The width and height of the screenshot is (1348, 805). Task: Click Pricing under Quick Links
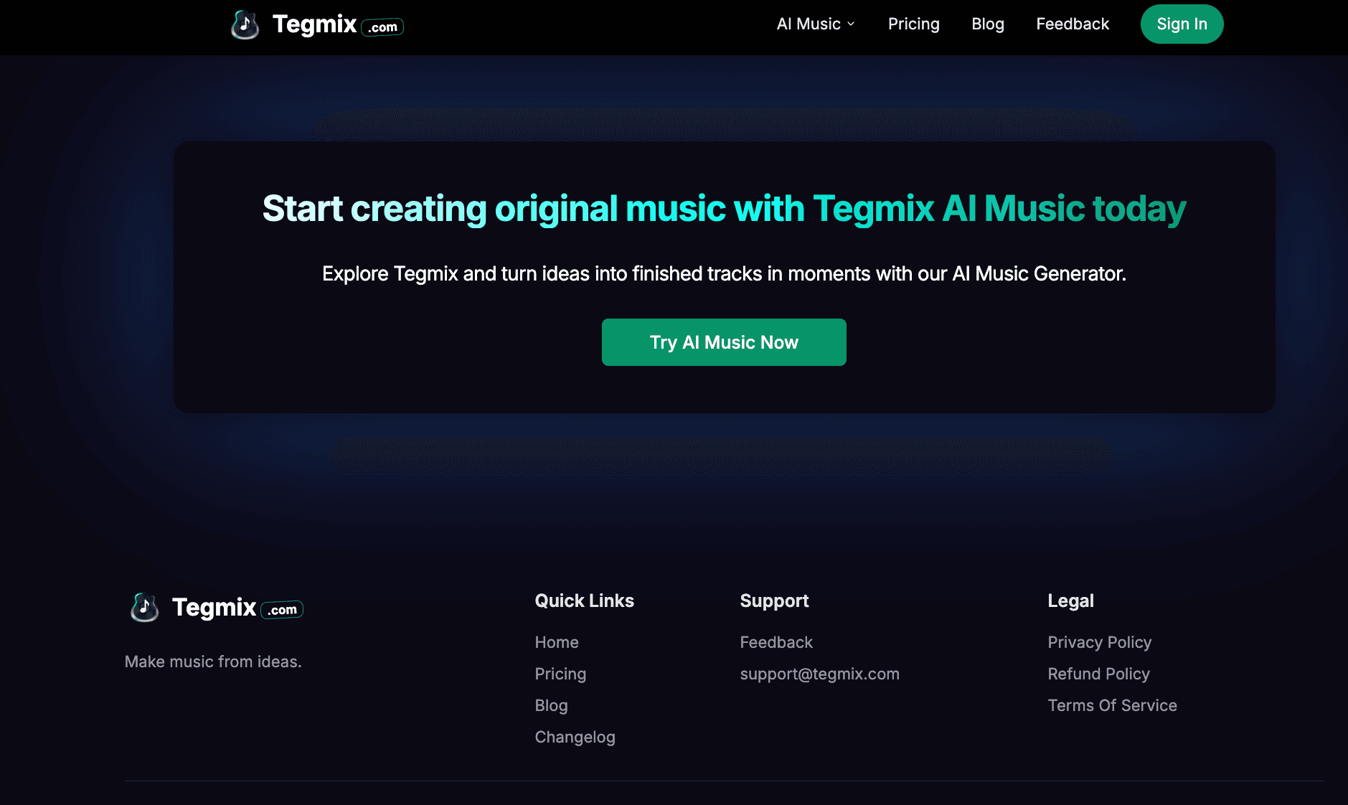point(560,674)
